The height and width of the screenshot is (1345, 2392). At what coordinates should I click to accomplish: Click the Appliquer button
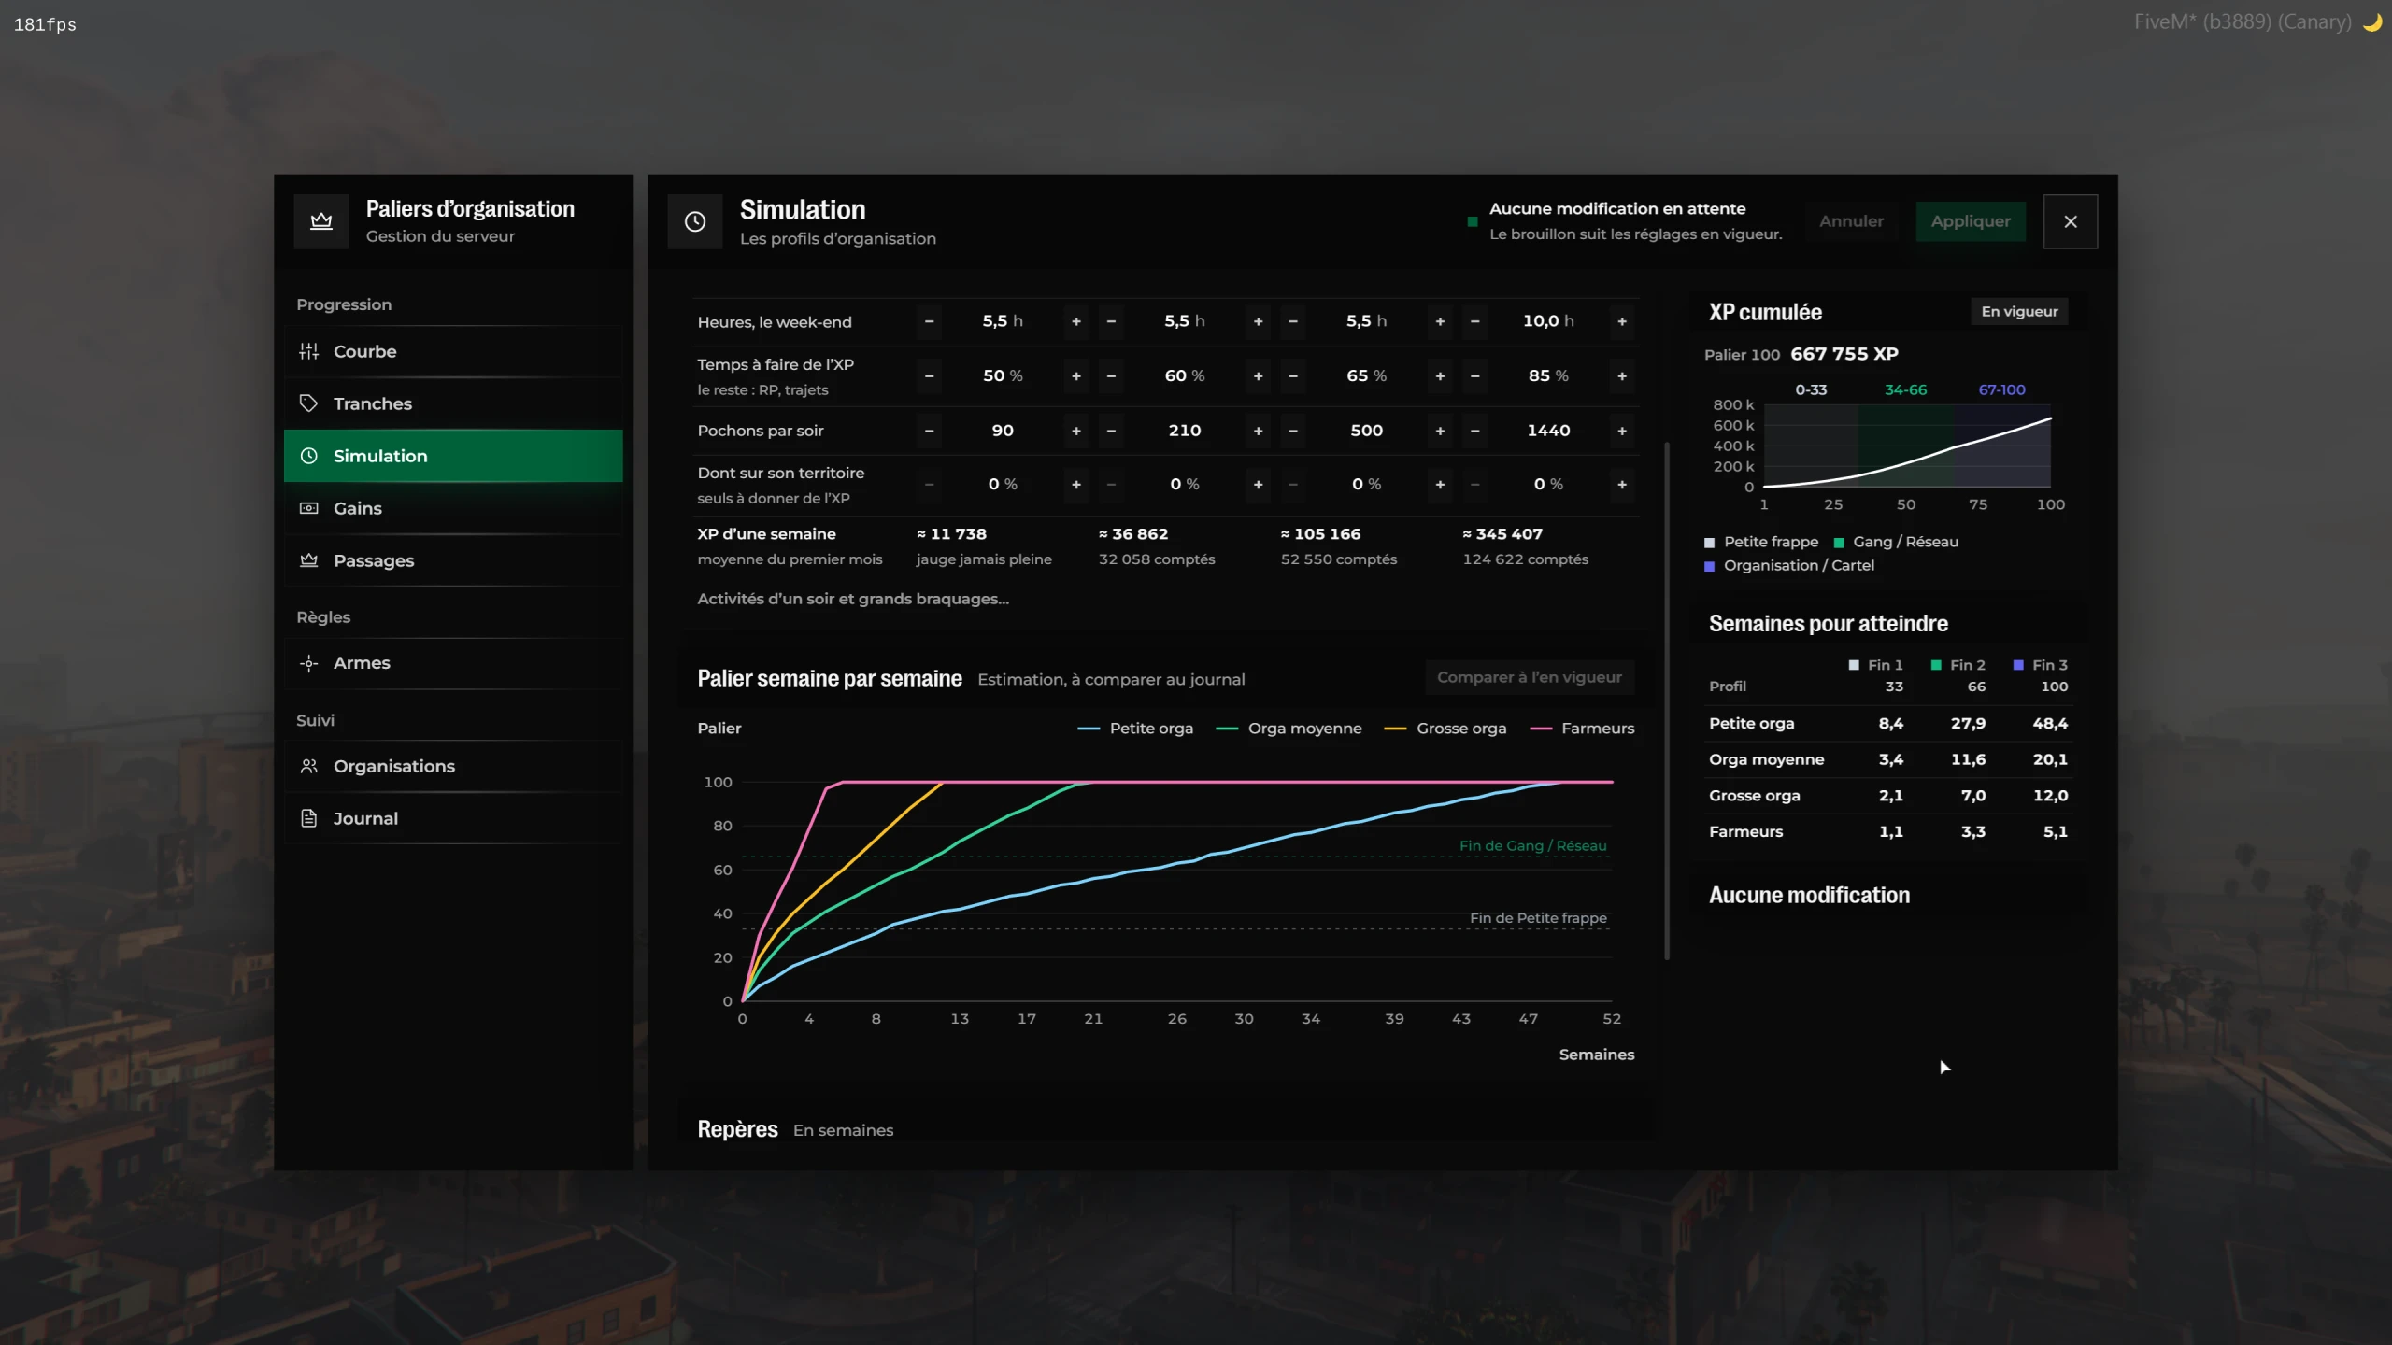click(1971, 221)
